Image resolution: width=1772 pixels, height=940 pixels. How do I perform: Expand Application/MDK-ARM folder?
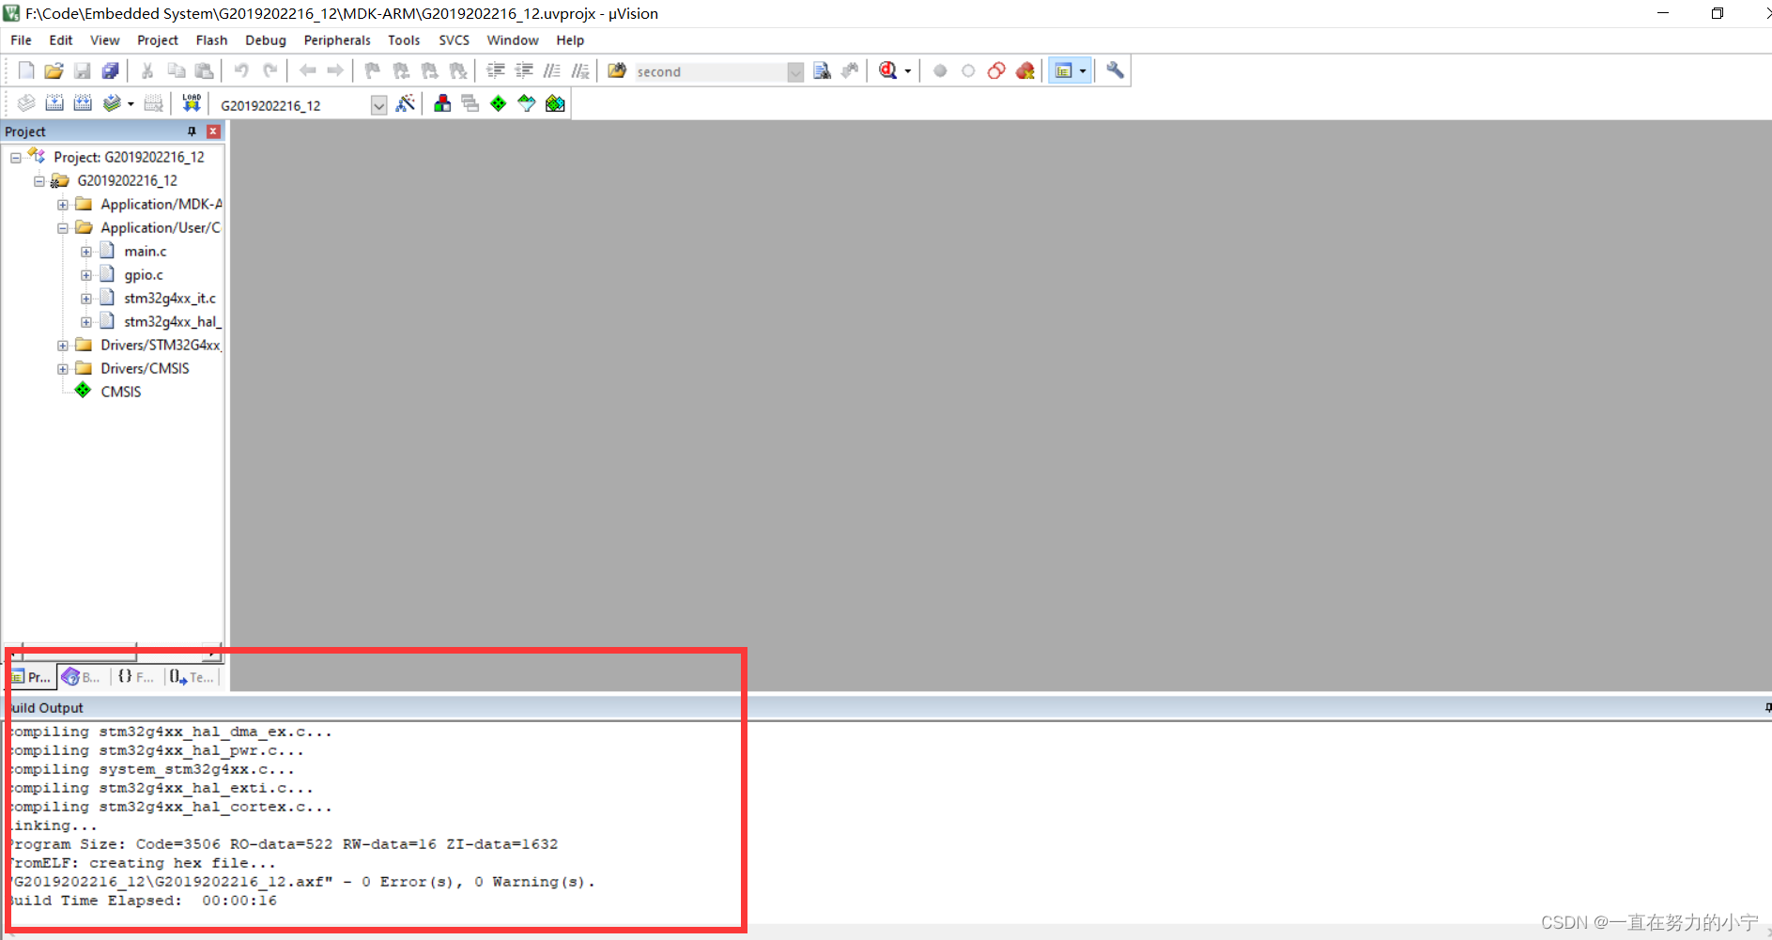click(63, 205)
